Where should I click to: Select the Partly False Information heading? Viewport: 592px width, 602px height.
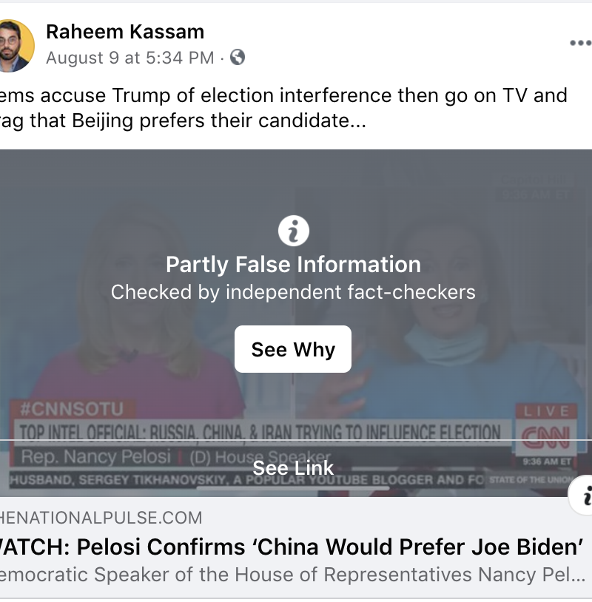coord(293,264)
